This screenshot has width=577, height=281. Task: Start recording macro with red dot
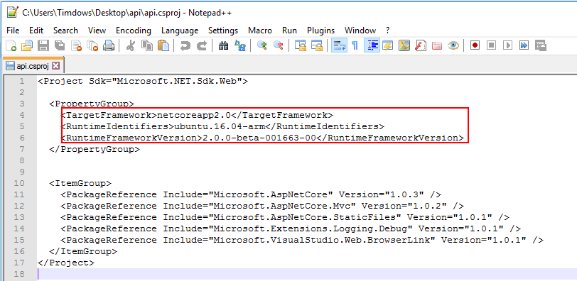pyautogui.click(x=475, y=45)
